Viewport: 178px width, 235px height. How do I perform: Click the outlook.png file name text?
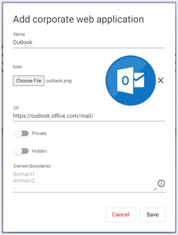coord(59,81)
